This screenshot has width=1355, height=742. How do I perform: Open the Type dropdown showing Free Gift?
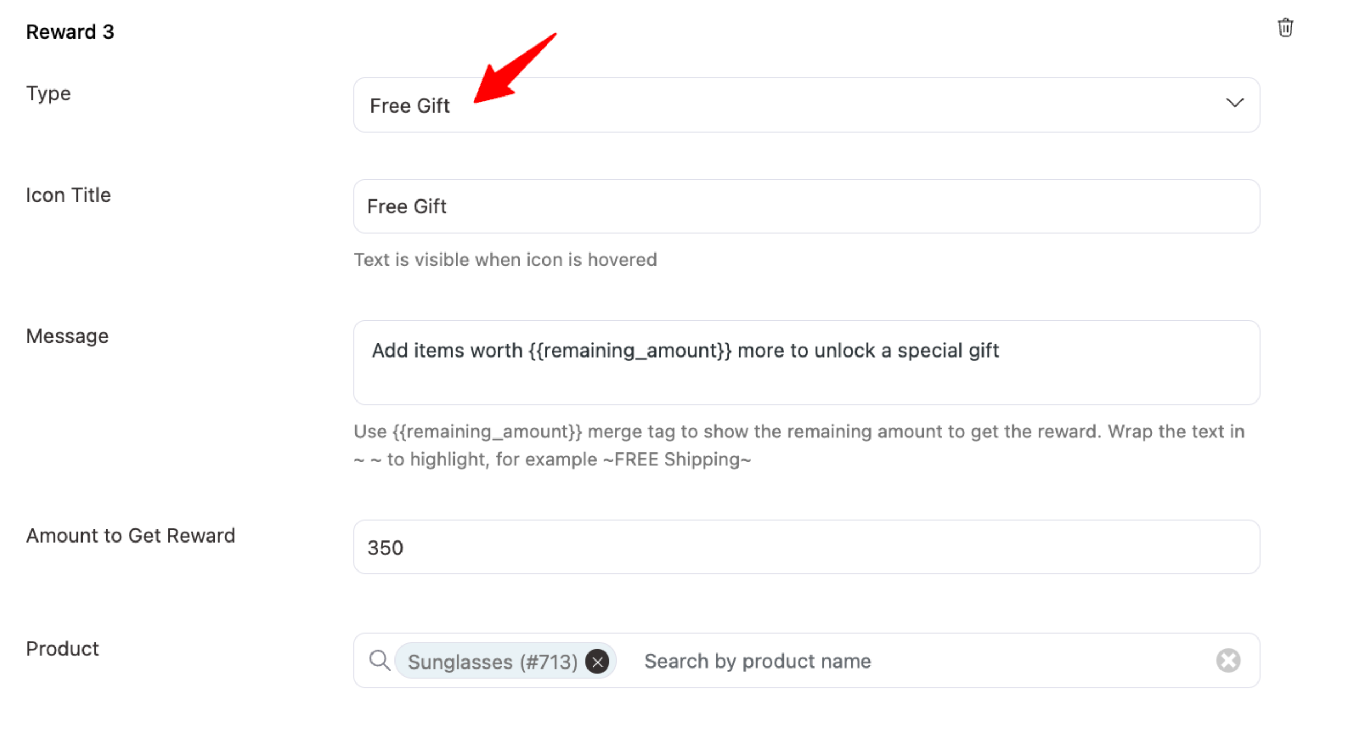click(x=806, y=105)
